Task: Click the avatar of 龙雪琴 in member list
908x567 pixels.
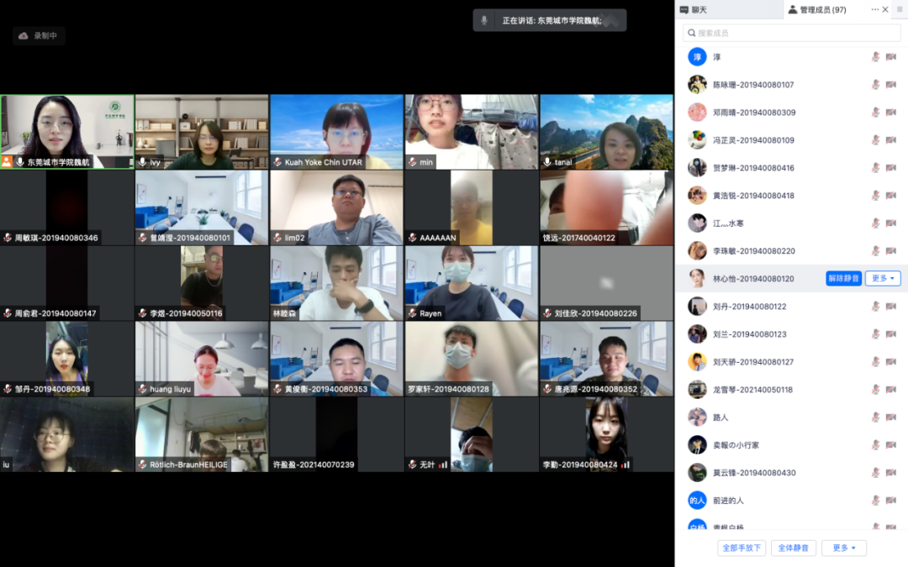Action: click(697, 390)
